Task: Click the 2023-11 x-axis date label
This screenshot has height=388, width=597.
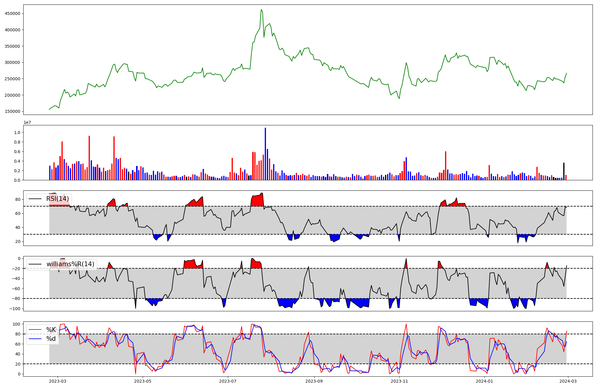Action: [399, 381]
